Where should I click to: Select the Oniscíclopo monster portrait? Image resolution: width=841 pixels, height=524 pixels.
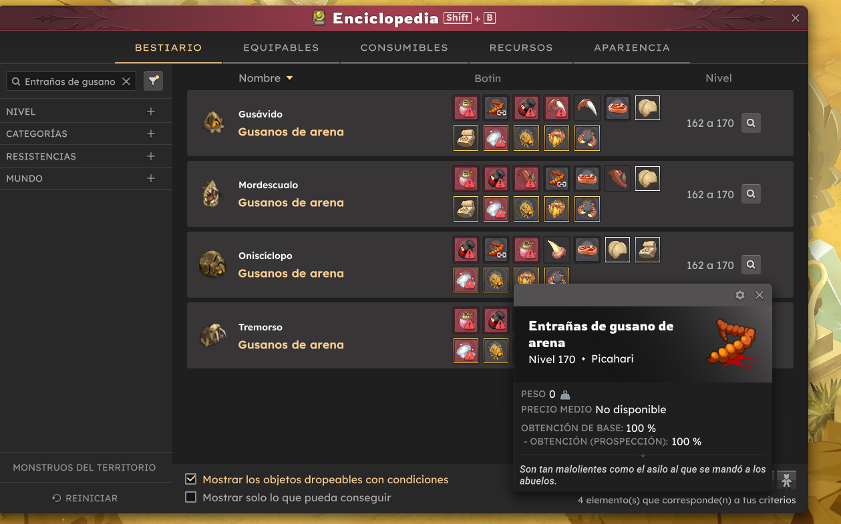tap(213, 264)
